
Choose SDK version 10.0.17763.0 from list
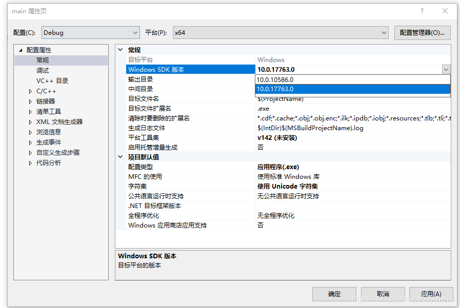[x=353, y=89]
